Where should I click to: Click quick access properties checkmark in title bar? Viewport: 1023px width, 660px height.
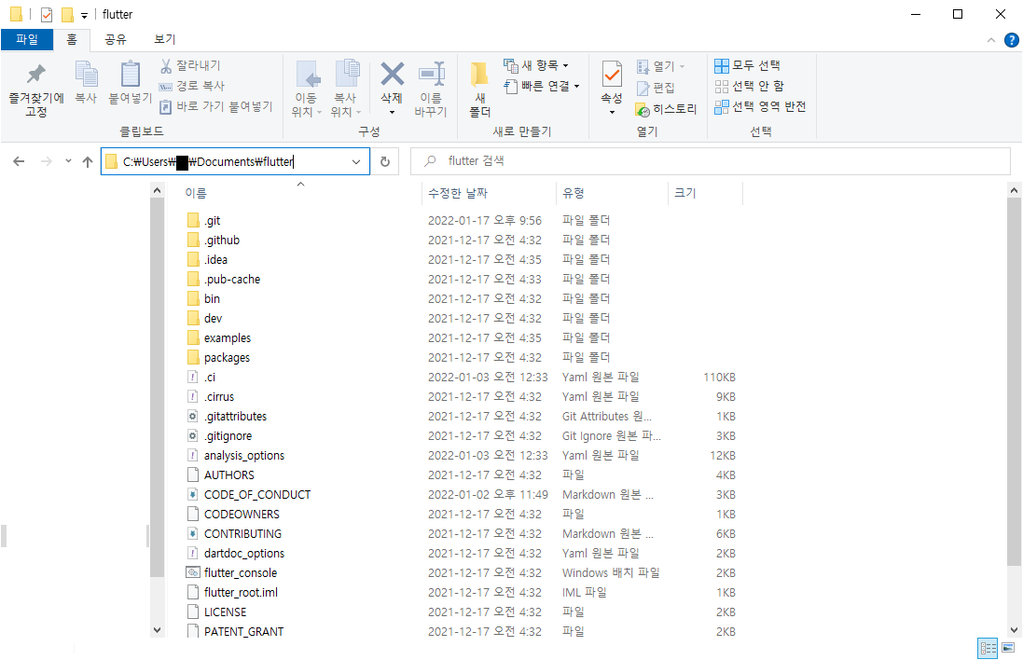tap(46, 14)
